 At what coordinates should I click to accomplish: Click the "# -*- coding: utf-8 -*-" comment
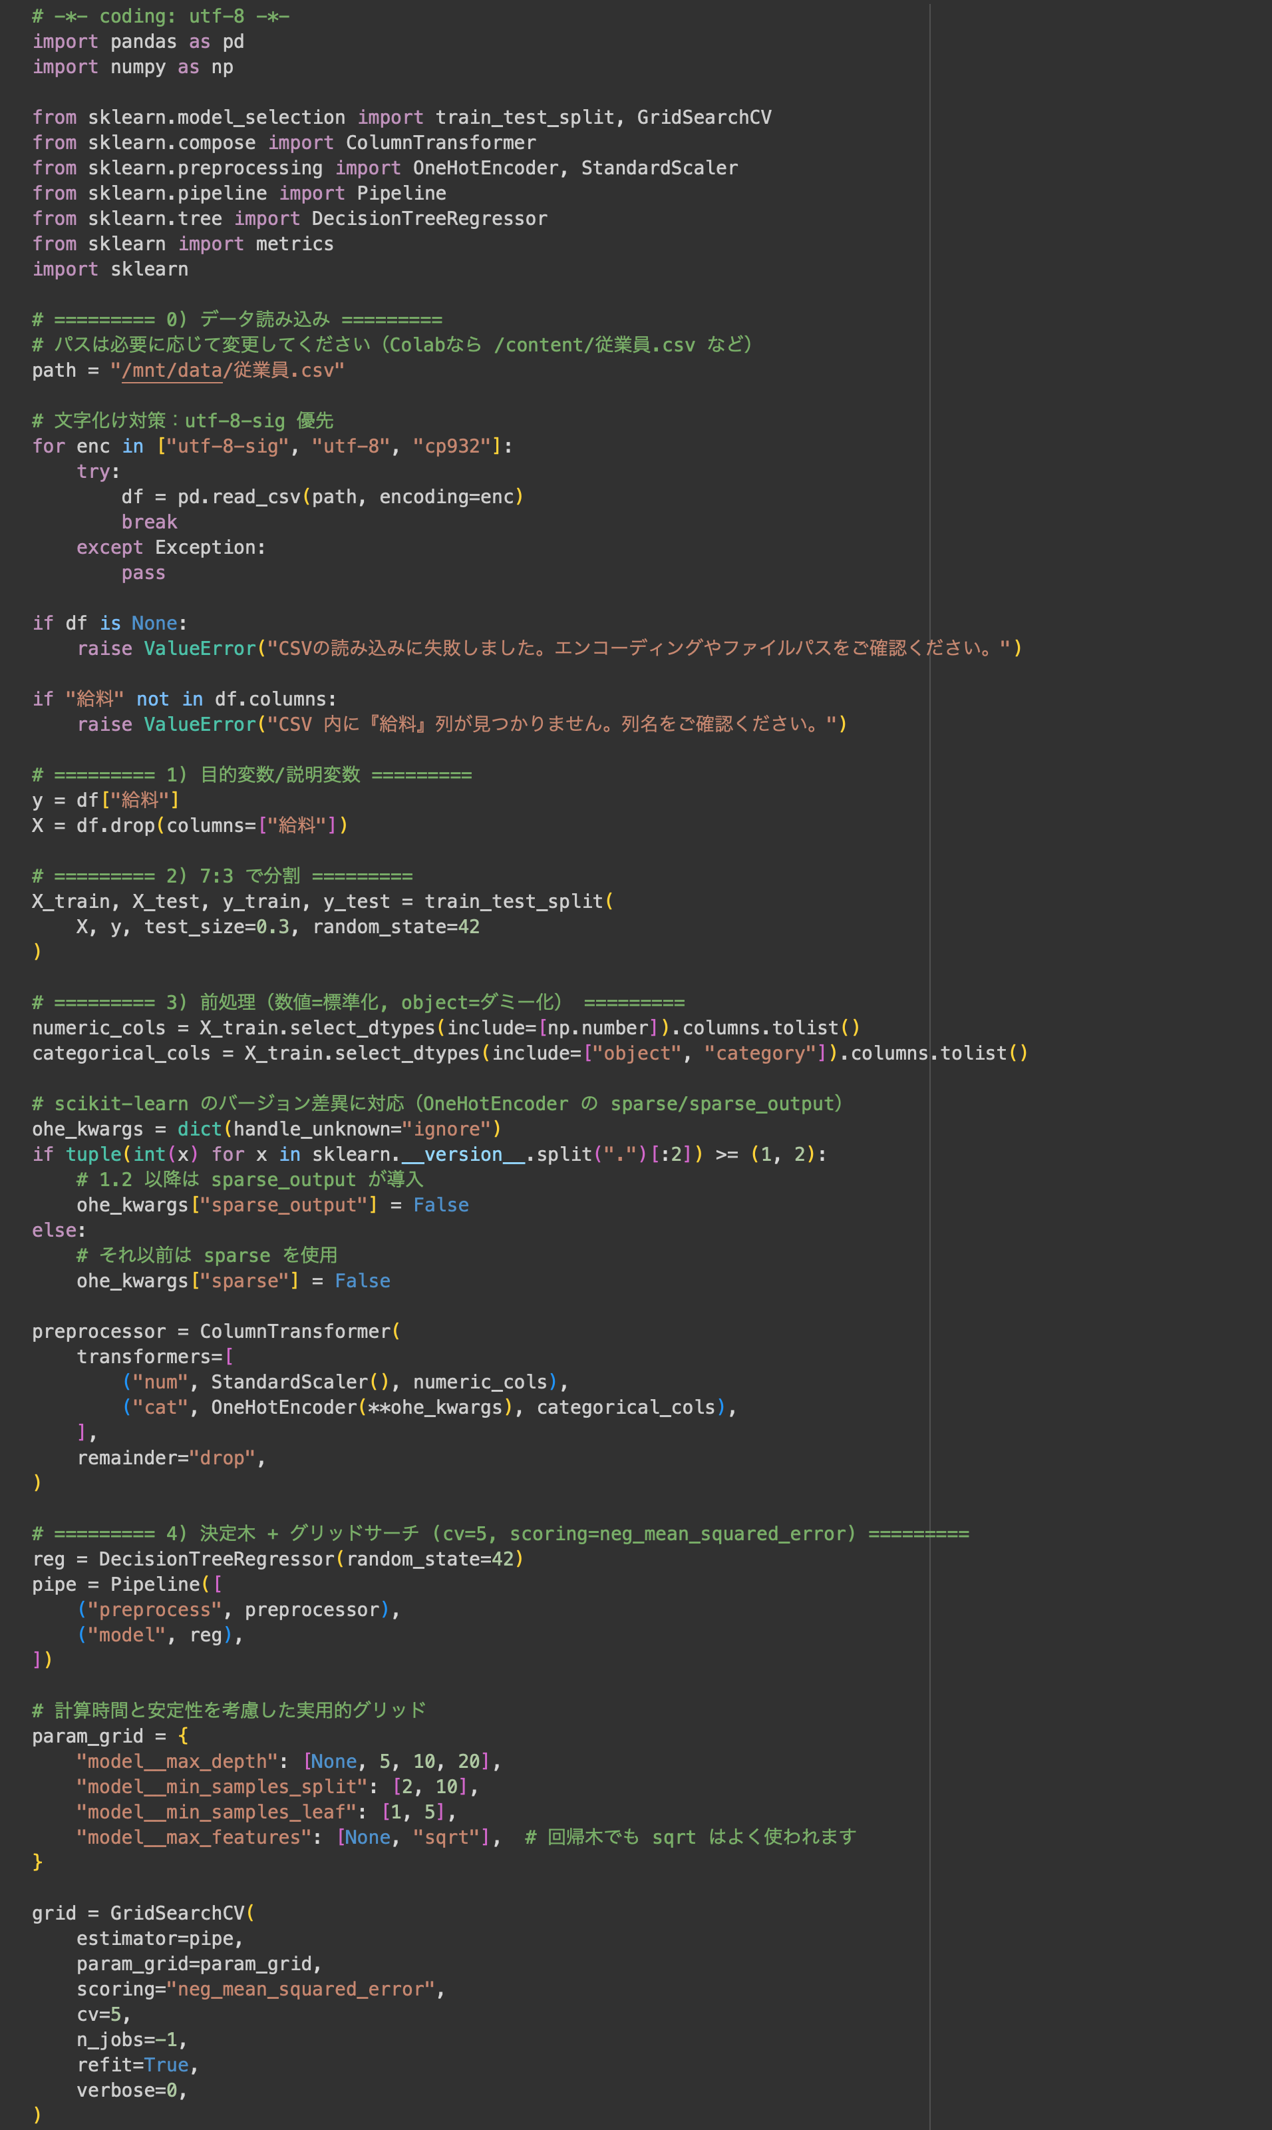coord(160,16)
